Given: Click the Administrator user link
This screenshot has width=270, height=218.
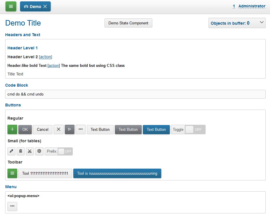Looking at the screenshot, I should click(252, 6).
